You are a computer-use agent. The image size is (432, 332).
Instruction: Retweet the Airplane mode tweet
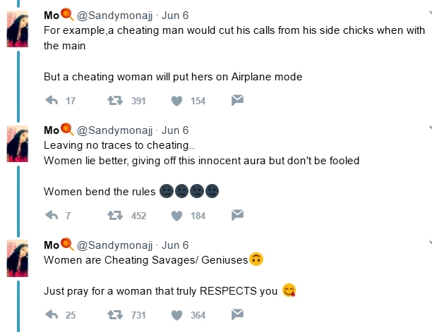(114, 101)
